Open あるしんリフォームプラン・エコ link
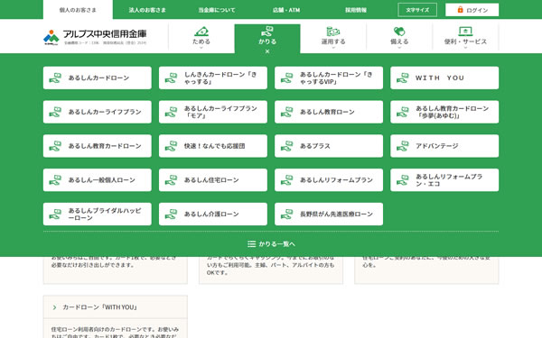The height and width of the screenshot is (338, 542). 444,180
